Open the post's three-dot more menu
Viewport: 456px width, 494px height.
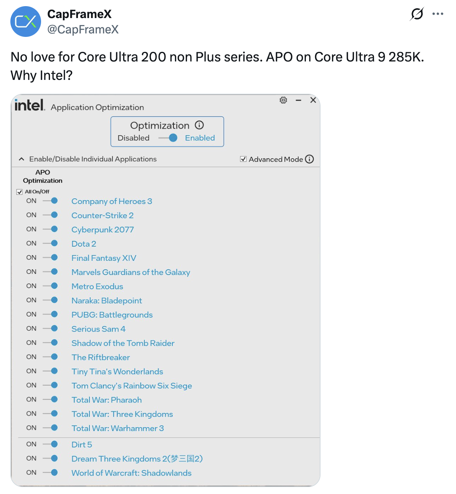click(x=438, y=14)
